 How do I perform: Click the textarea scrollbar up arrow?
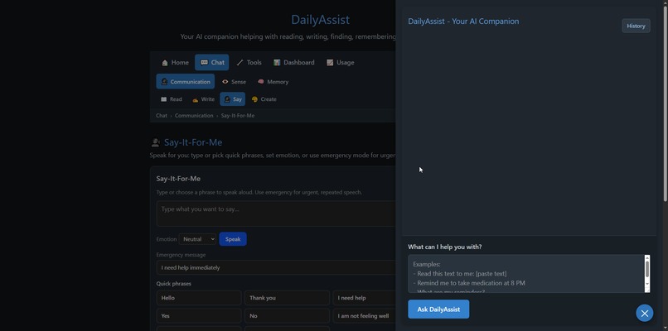(647, 257)
